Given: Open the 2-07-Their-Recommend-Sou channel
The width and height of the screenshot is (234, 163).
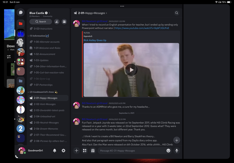Looking at the screenshot, I should coord(48,135).
